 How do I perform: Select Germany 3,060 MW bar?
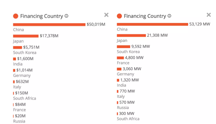(x=119, y=69)
